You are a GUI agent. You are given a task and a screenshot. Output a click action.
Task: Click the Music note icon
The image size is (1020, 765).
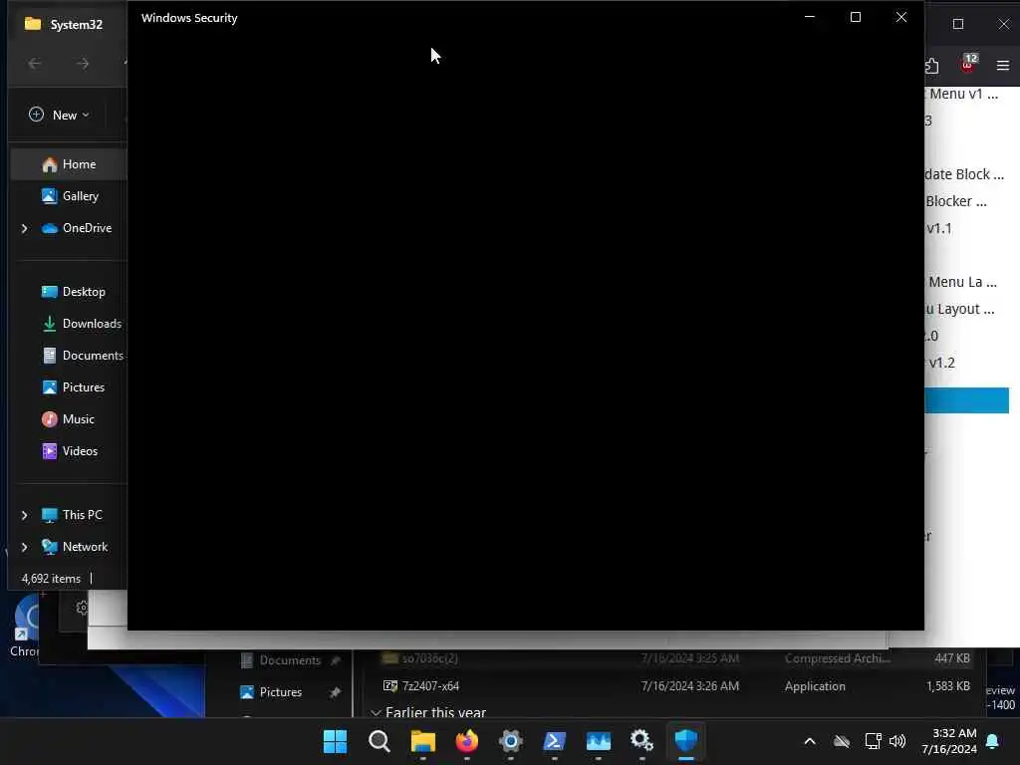click(x=50, y=419)
